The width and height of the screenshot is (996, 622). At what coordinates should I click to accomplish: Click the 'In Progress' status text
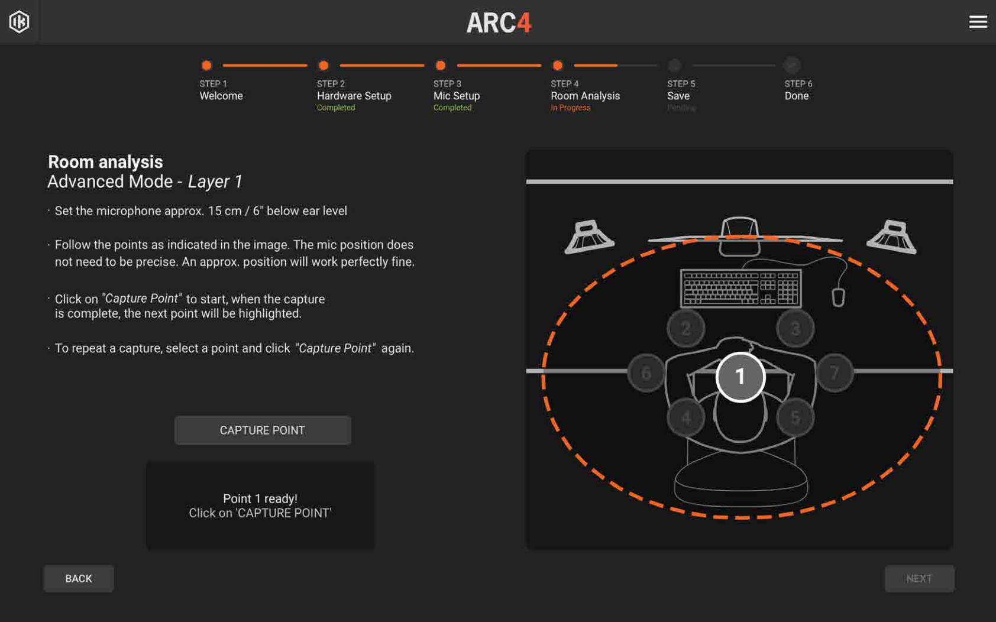tap(571, 108)
